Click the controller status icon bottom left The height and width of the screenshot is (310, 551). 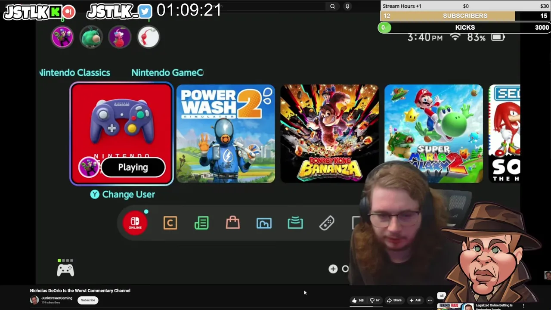point(65,268)
